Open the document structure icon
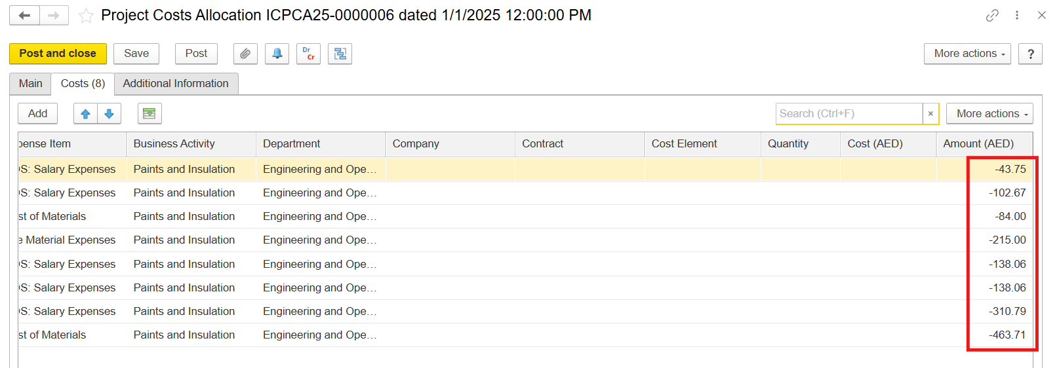Viewport: 1059px width, 368px height. pyautogui.click(x=340, y=54)
